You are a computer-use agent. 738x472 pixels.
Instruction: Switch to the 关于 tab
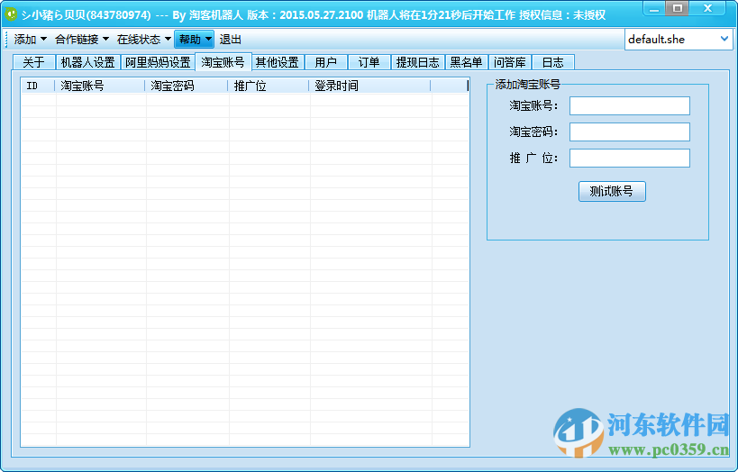34,62
